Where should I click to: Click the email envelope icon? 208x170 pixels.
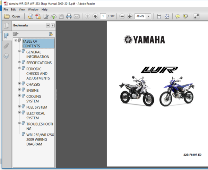pos(77,16)
